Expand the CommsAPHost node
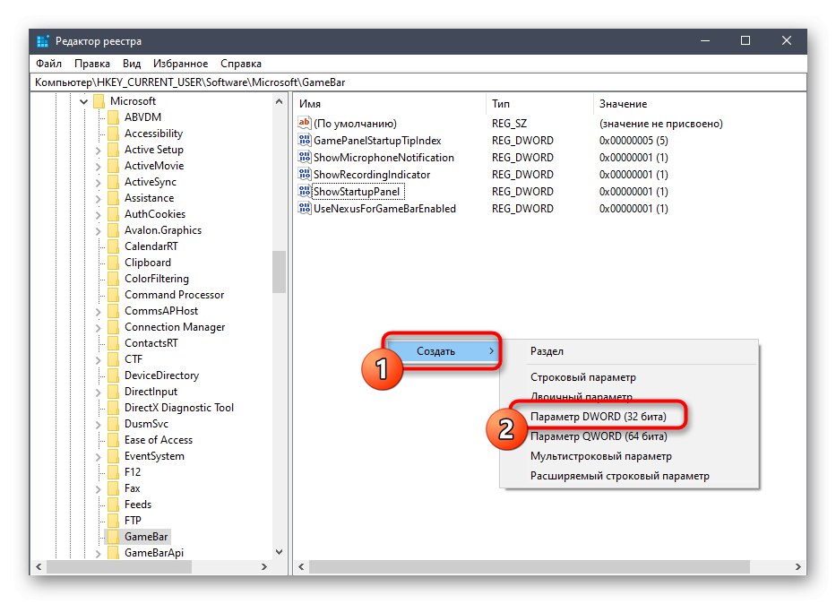This screenshot has height=604, width=836. coord(98,311)
